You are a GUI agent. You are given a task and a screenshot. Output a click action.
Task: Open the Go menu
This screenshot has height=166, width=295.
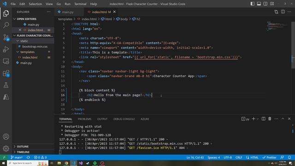click(59, 4)
